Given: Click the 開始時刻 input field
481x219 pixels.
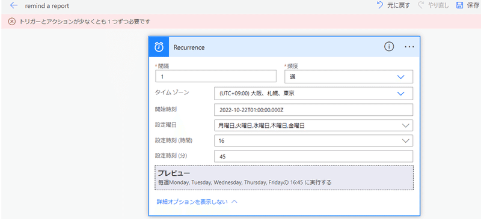Looking at the screenshot, I should (x=313, y=110).
